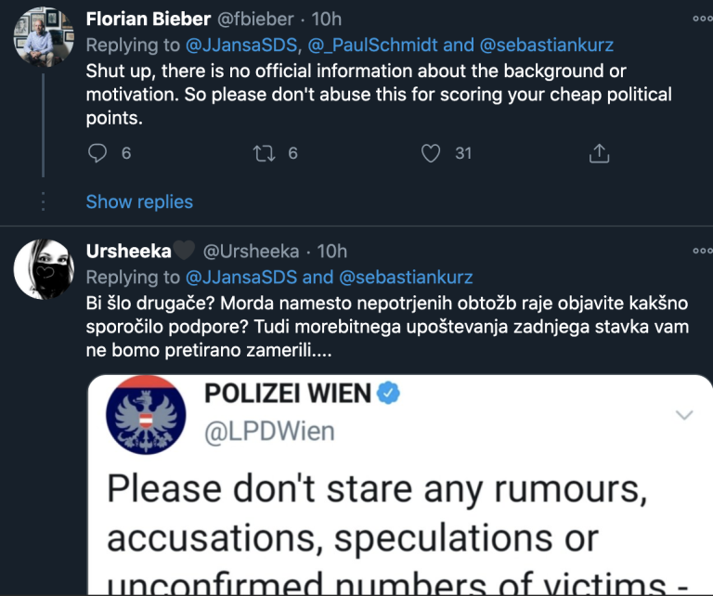Retweet Florian Bieber's tweet
The height and width of the screenshot is (596, 713).
265,153
